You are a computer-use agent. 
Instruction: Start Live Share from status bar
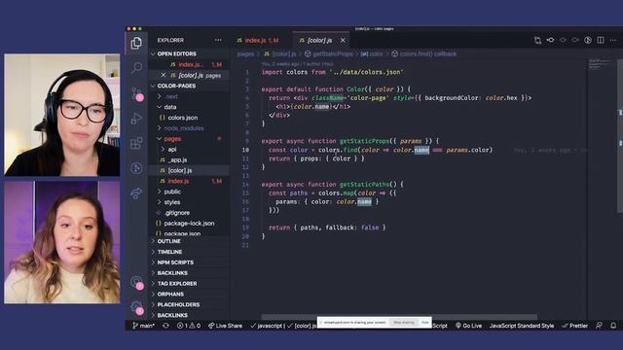(225, 326)
